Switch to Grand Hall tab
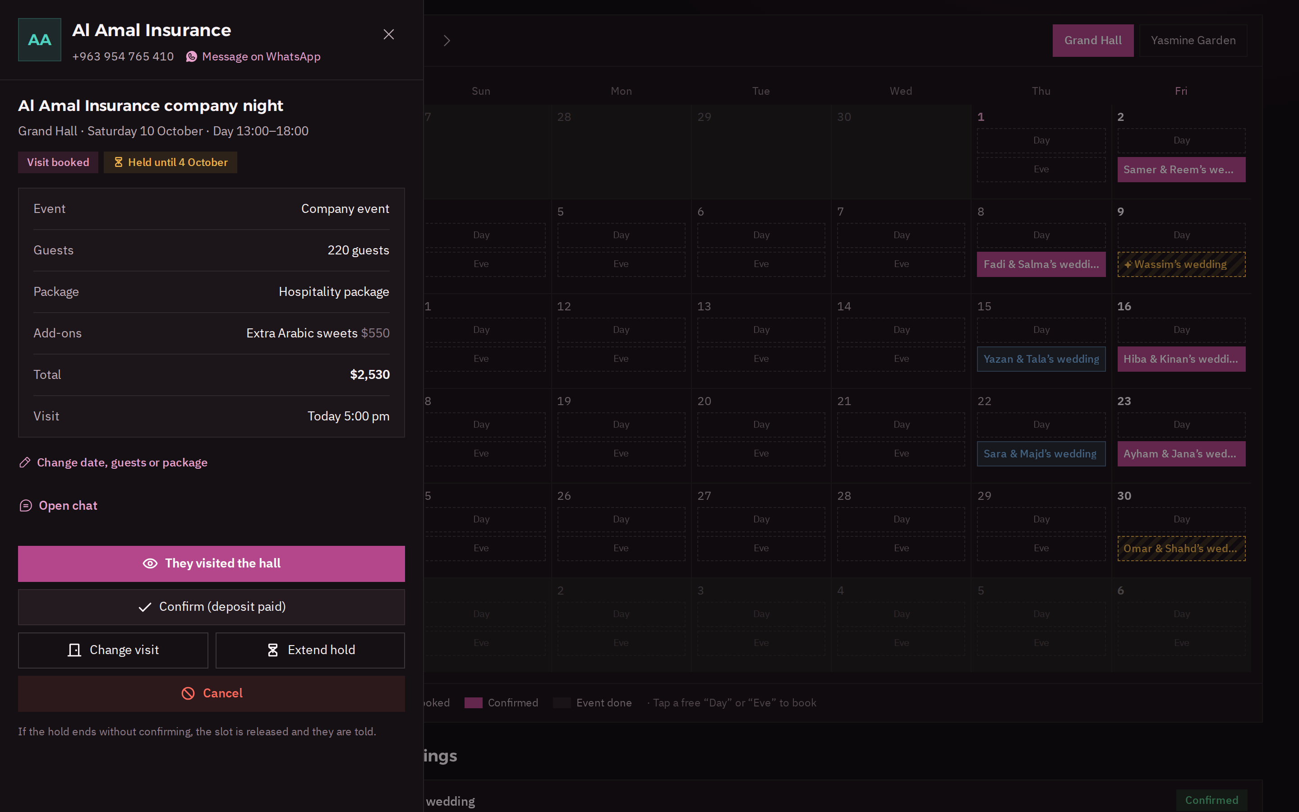This screenshot has width=1299, height=812. pyautogui.click(x=1093, y=40)
